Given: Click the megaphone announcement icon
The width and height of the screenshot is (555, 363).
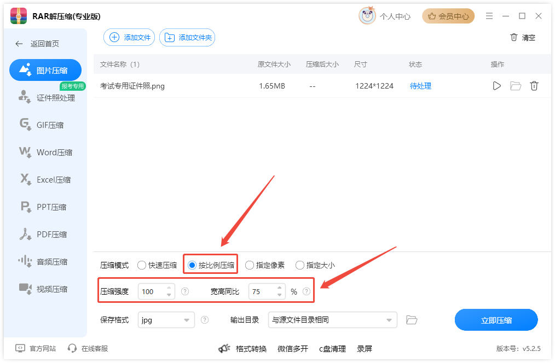Looking at the screenshot, I should click(x=224, y=349).
